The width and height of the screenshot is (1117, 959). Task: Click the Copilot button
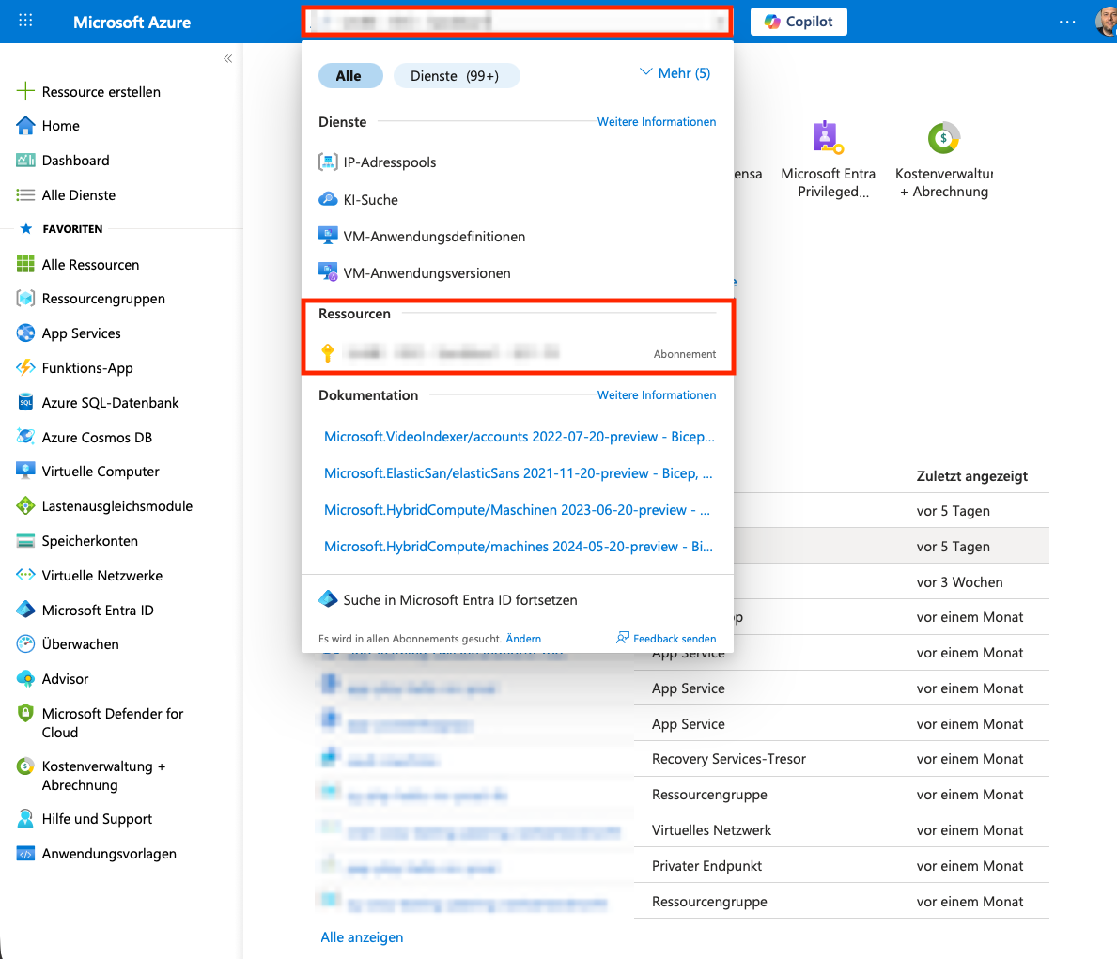799,22
